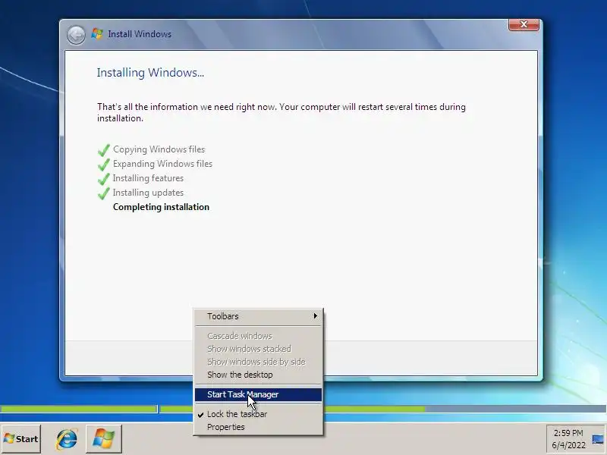Click the Installing updates checkmark
Viewport: 607px width, 455px height.
coord(104,193)
